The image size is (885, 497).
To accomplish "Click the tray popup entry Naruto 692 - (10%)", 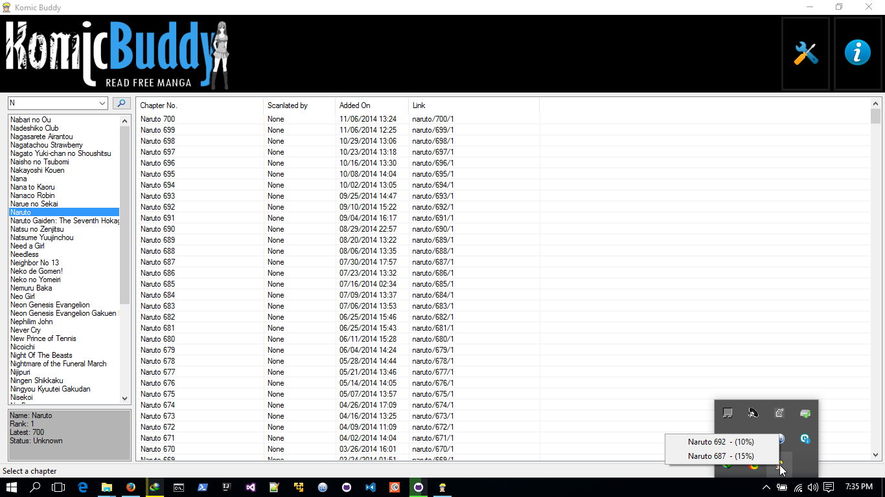I will (x=722, y=442).
